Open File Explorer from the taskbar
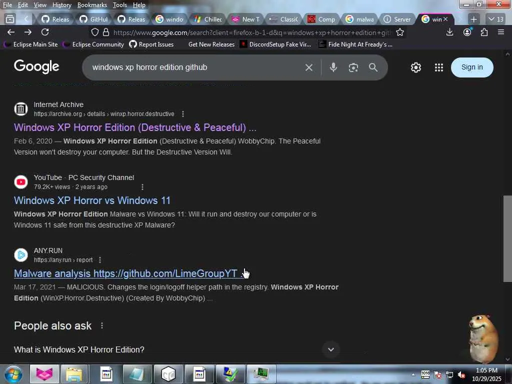The image size is (512, 384). click(74, 374)
